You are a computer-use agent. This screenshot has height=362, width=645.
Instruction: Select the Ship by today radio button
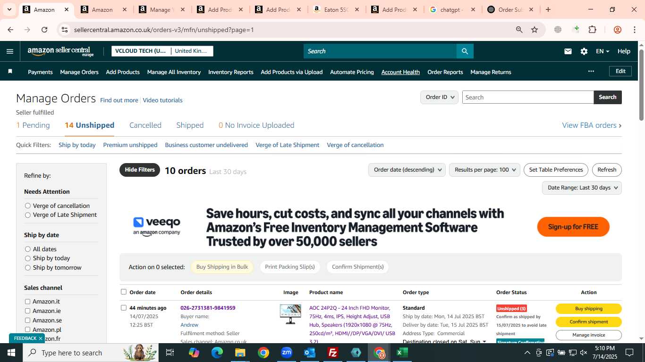tap(28, 258)
